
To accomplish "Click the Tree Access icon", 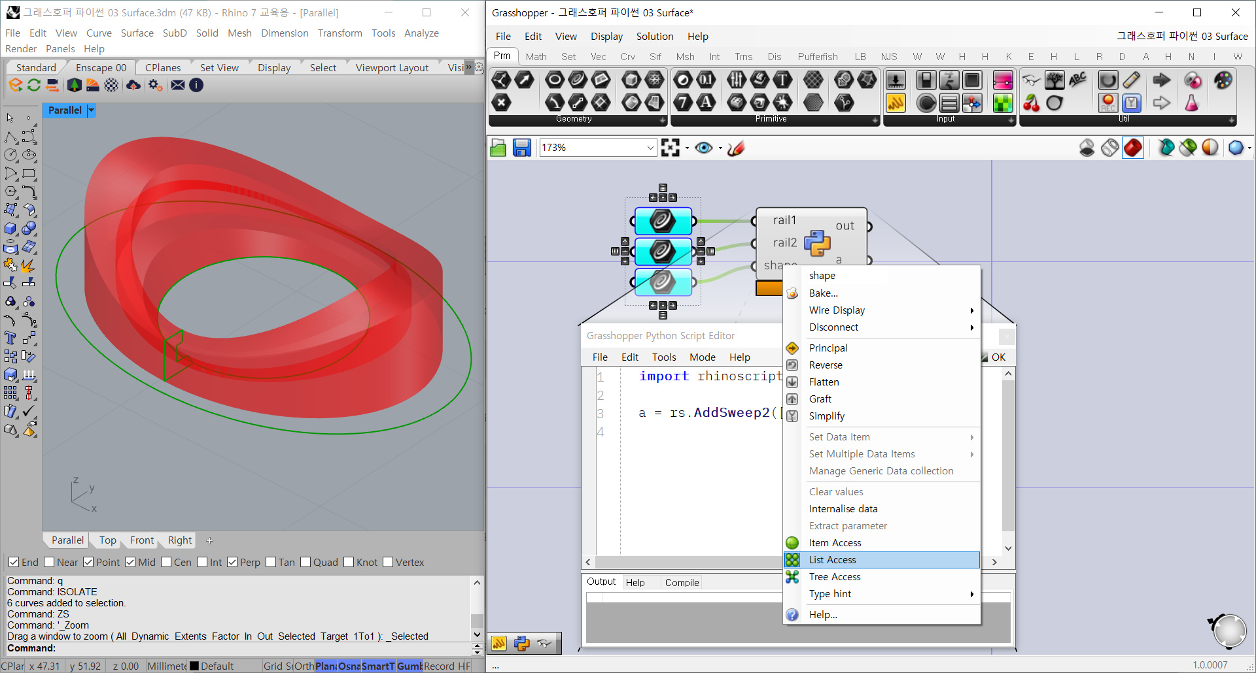I will coord(792,577).
